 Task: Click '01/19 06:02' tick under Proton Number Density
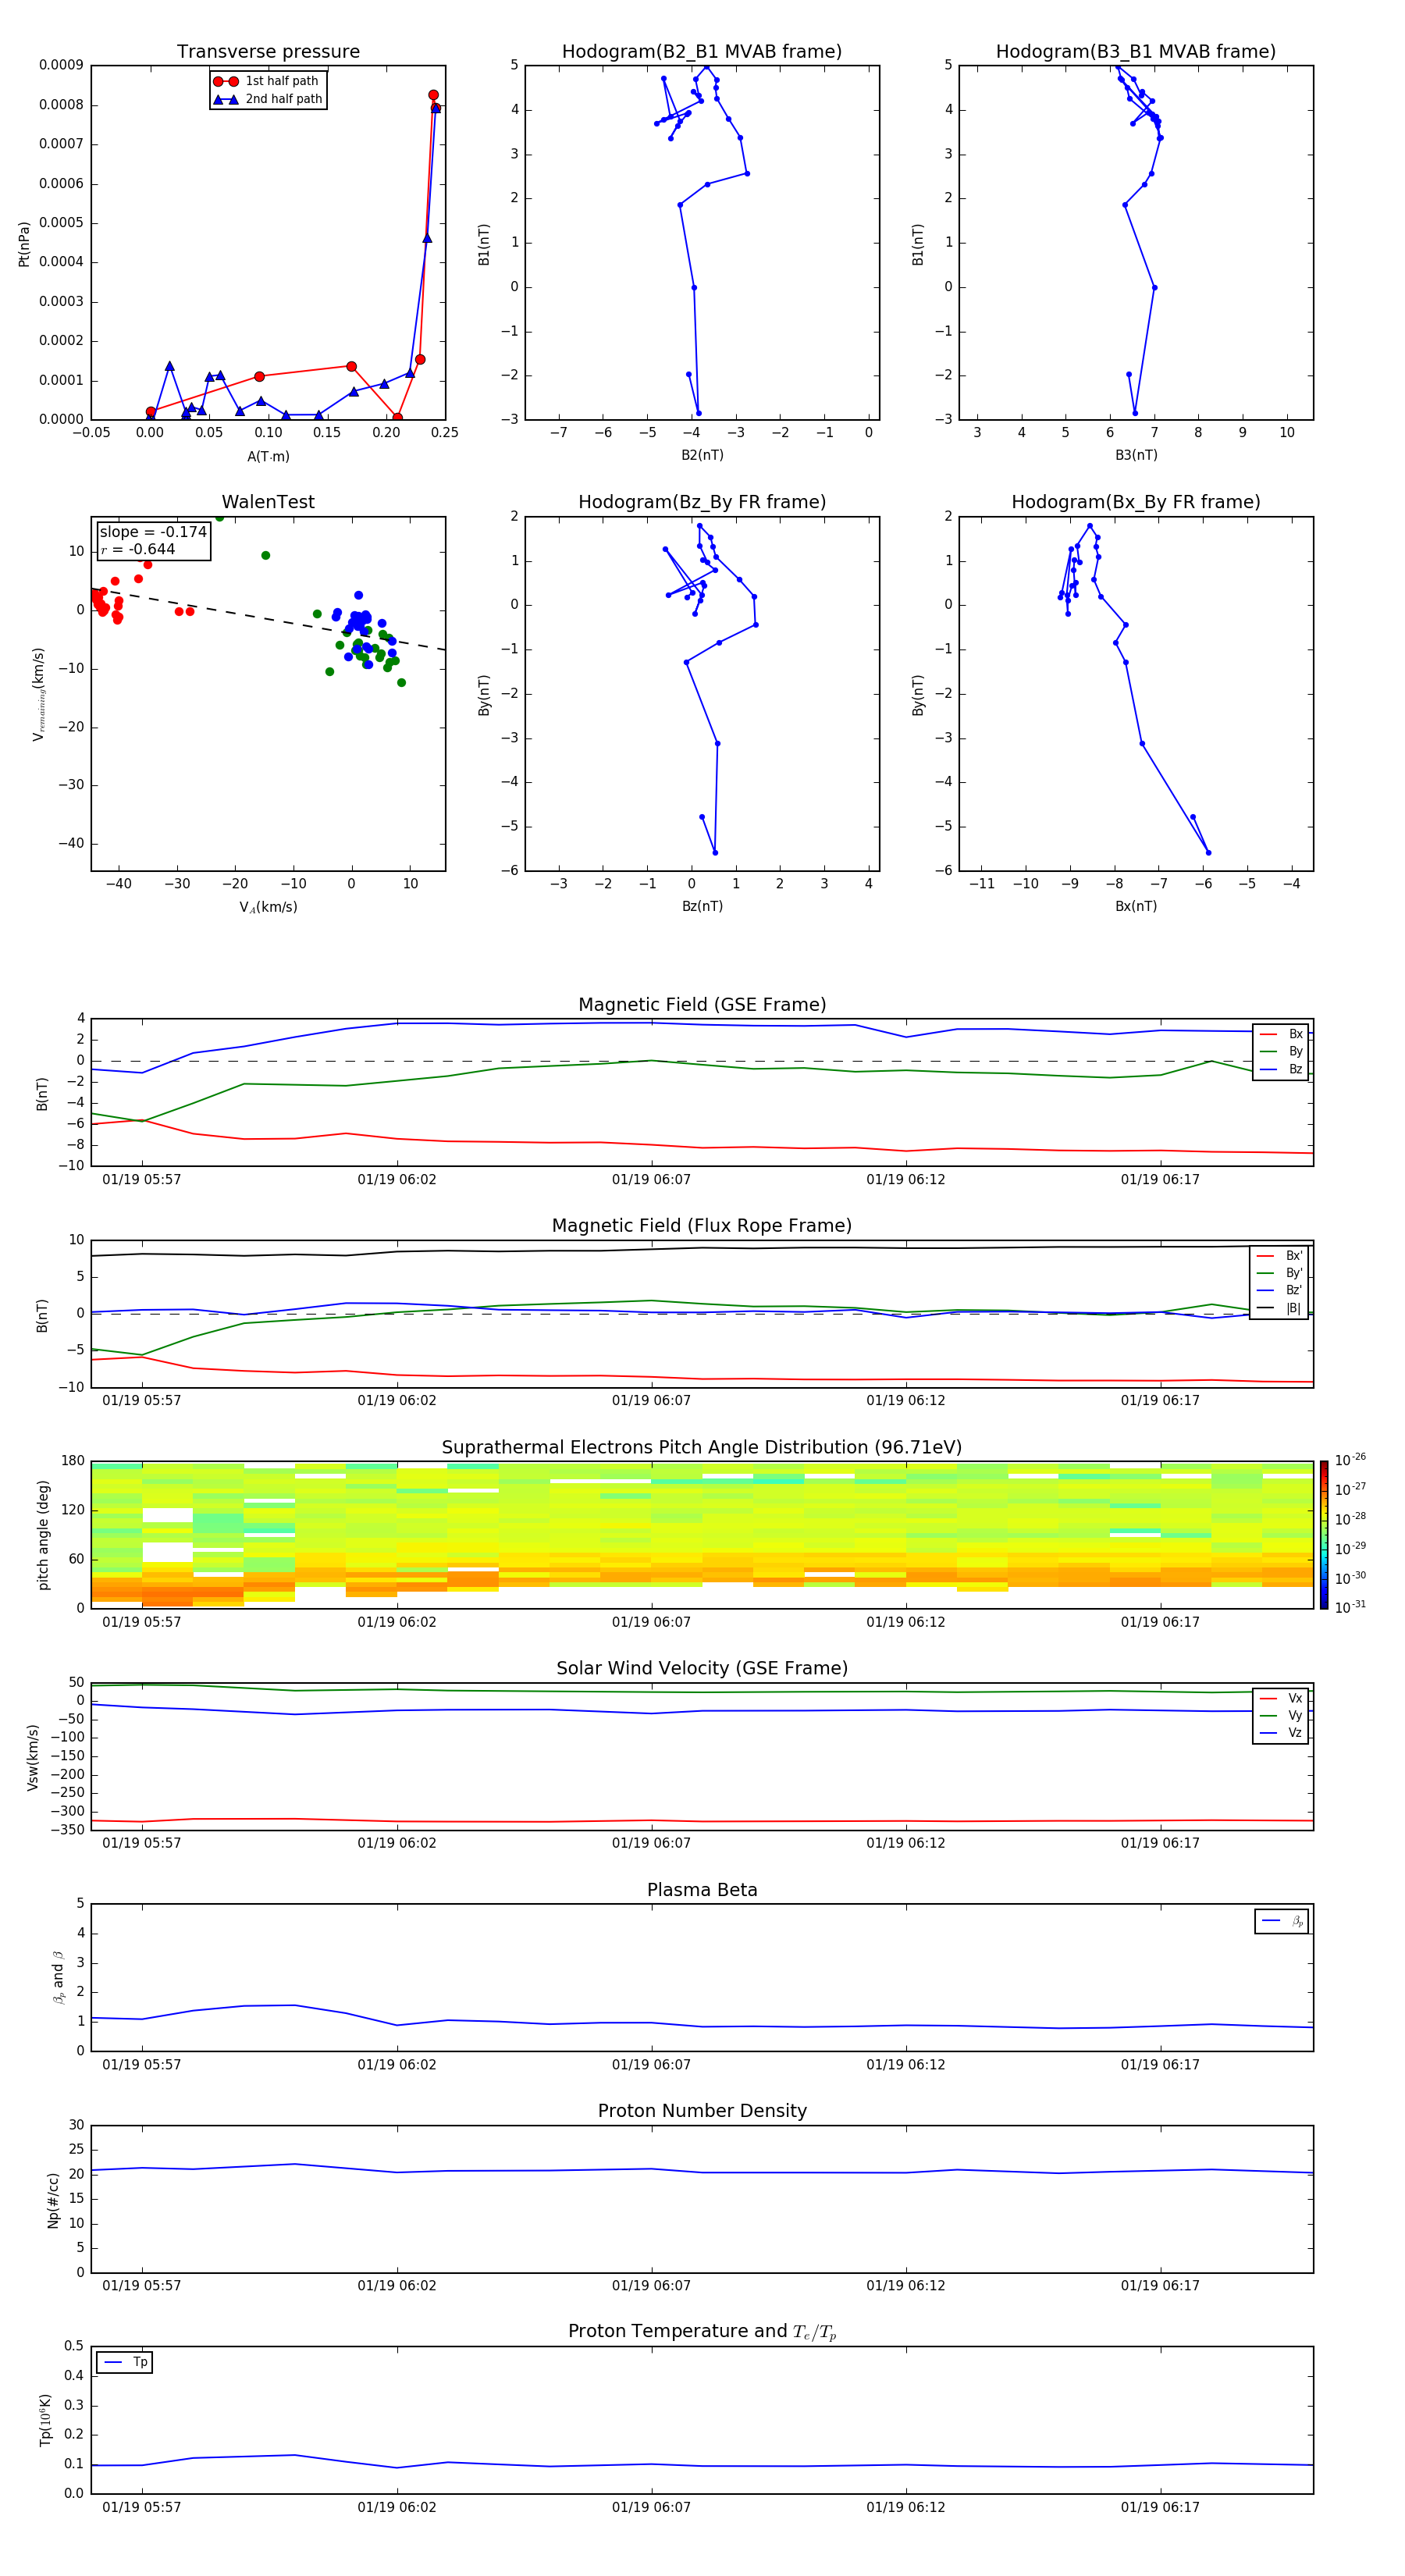coord(397,2286)
